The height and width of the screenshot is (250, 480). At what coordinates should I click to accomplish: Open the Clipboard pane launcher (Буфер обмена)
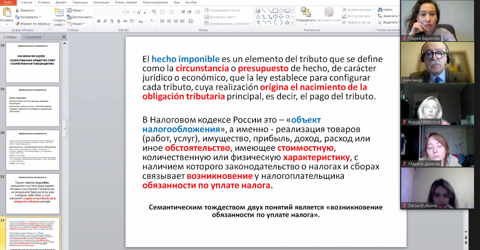tap(49, 29)
